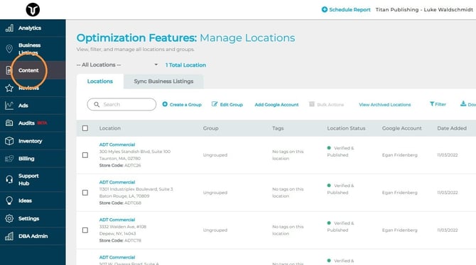The width and height of the screenshot is (476, 265).
Task: Click the Group column header
Action: [211, 128]
